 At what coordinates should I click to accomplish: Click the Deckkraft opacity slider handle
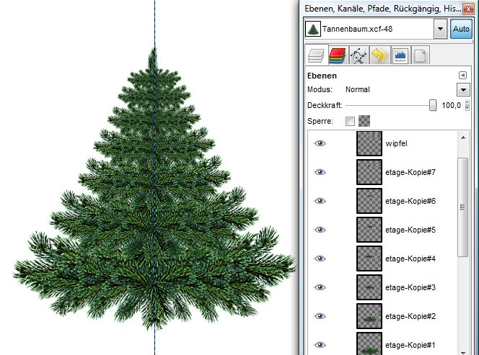point(433,105)
